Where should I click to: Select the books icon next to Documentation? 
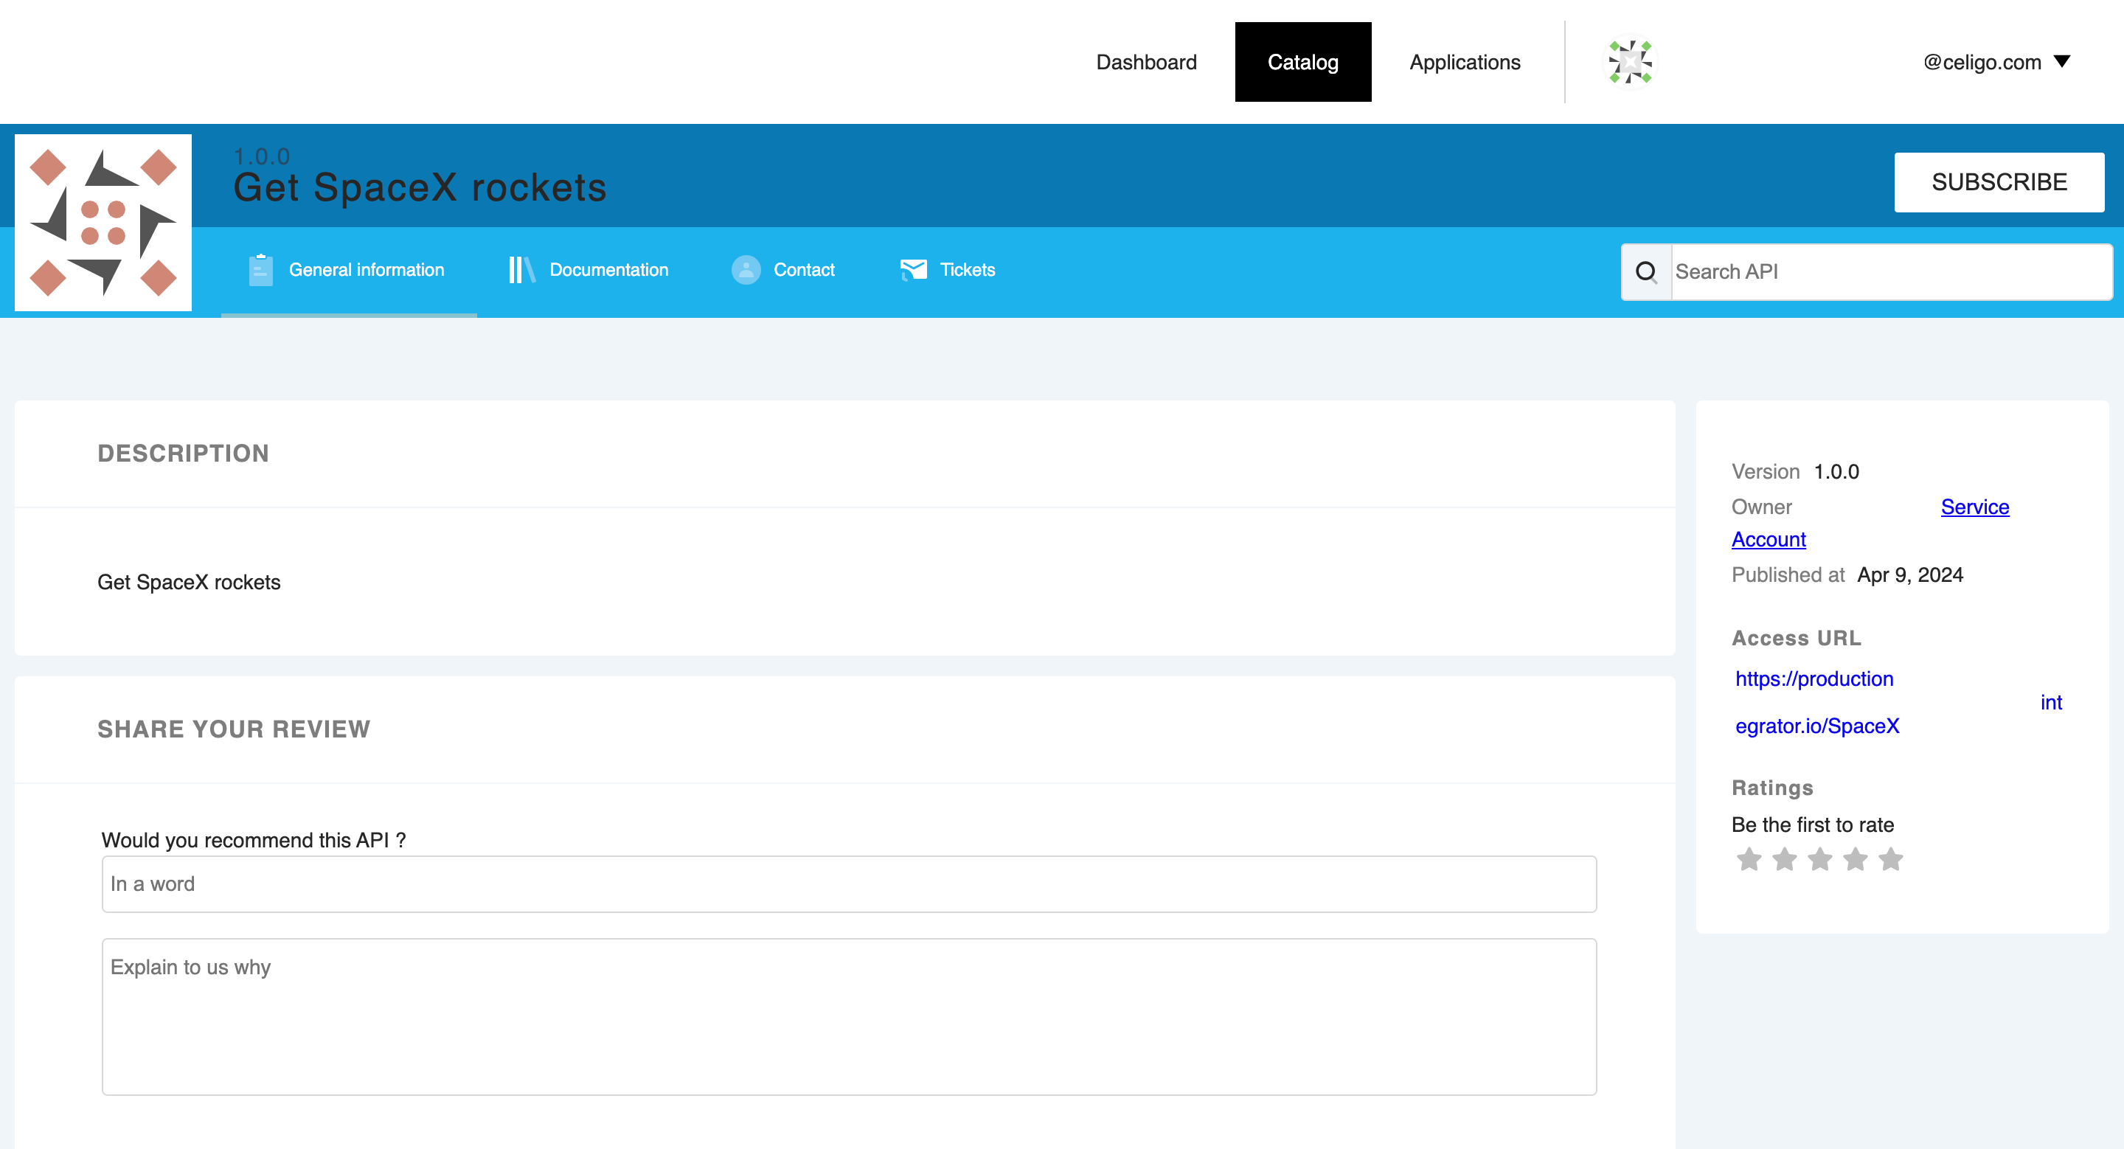pos(521,269)
